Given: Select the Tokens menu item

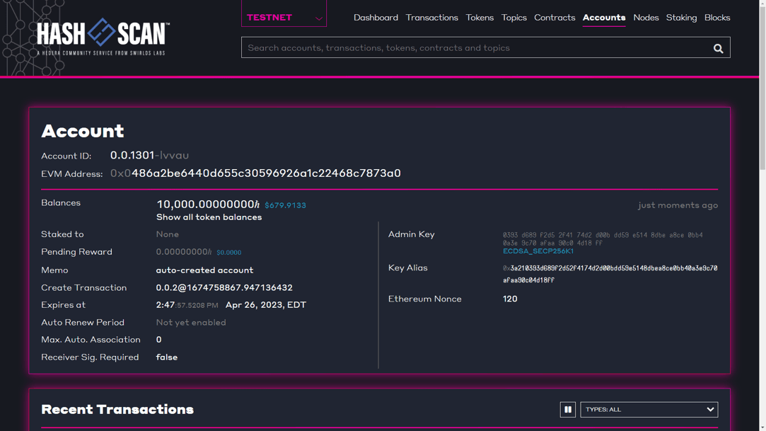Looking at the screenshot, I should pyautogui.click(x=480, y=18).
